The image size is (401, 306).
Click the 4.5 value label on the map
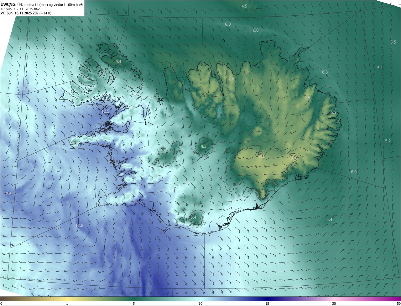[x=244, y=6]
